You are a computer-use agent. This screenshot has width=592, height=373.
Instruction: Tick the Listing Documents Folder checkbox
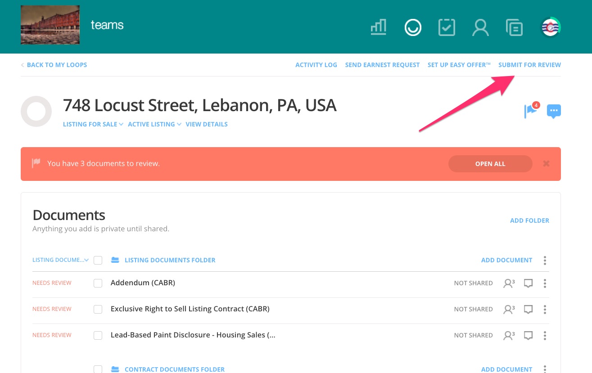pos(98,260)
